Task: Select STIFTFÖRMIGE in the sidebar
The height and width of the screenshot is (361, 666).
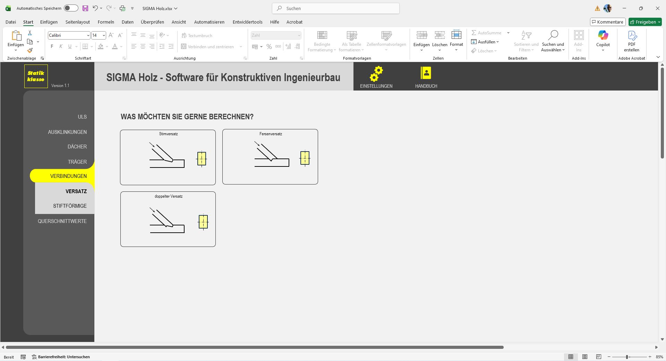Action: [70, 206]
